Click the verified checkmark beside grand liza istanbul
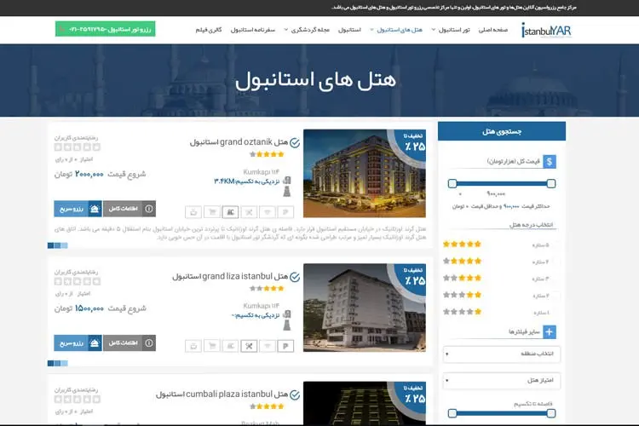This screenshot has width=639, height=426. [295, 277]
